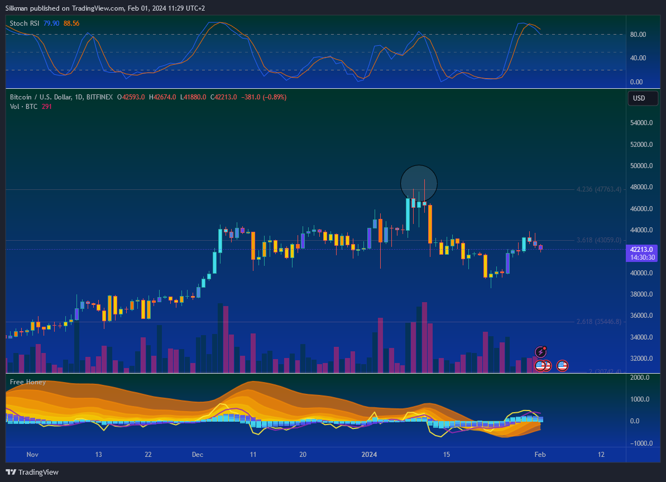Click the current price label 42213.0
The width and height of the screenshot is (666, 482).
click(x=641, y=250)
